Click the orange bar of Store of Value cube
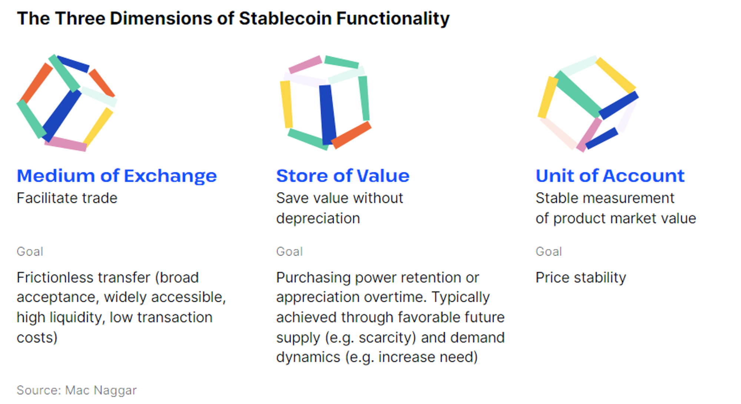This screenshot has height=404, width=741. [351, 135]
